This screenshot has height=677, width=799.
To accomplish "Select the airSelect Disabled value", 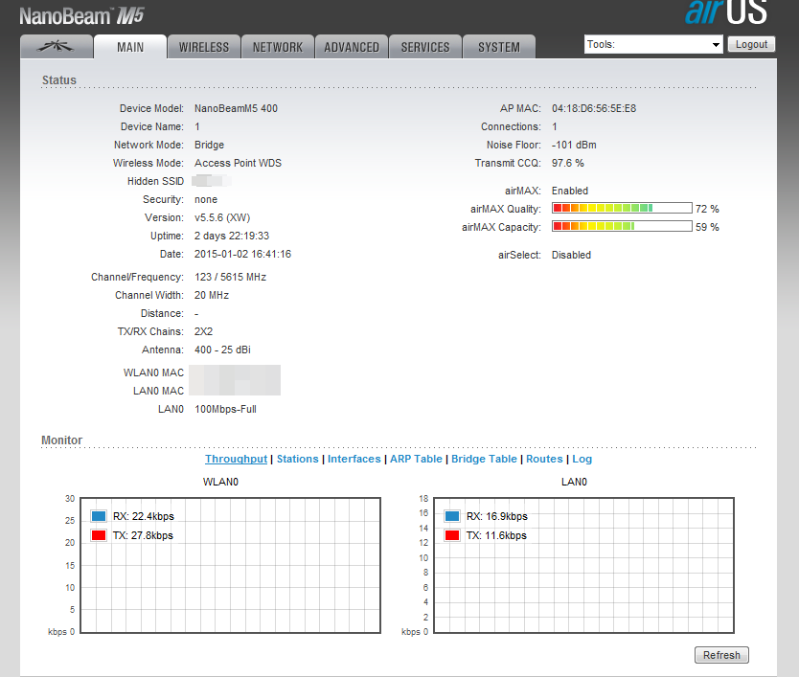I will pyautogui.click(x=571, y=255).
